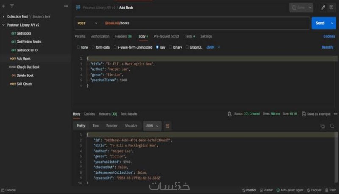Open the request Settings tab

[x=206, y=36]
